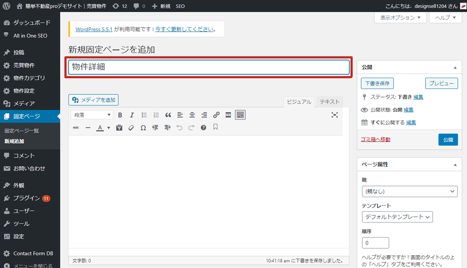Open the 親 parent page dropdown
The image size is (467, 268).
click(410, 191)
